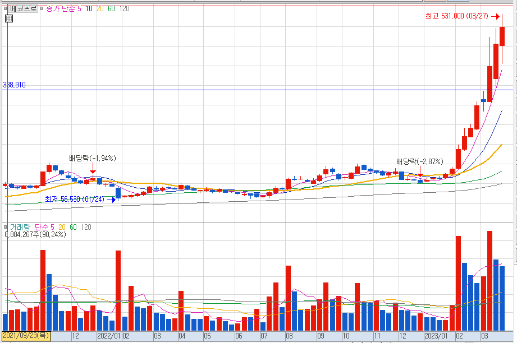Viewport: 517px width, 343px height.
Task: Click the 최저 56,530 (01/24) low label
Action: pyautogui.click(x=75, y=199)
